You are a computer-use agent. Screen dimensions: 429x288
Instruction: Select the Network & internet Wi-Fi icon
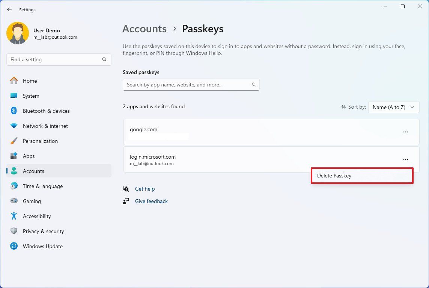[14, 126]
